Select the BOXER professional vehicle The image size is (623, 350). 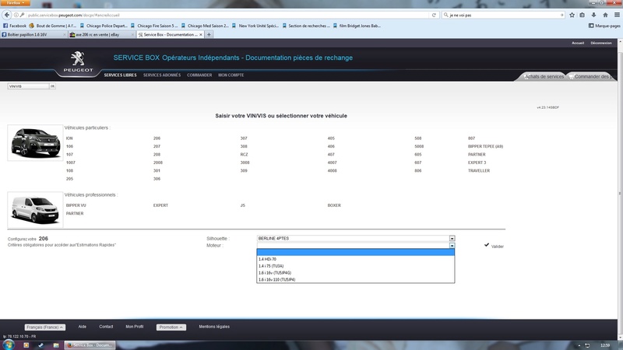(x=334, y=205)
